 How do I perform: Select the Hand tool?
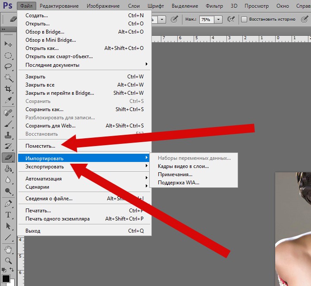pyautogui.click(x=8, y=249)
